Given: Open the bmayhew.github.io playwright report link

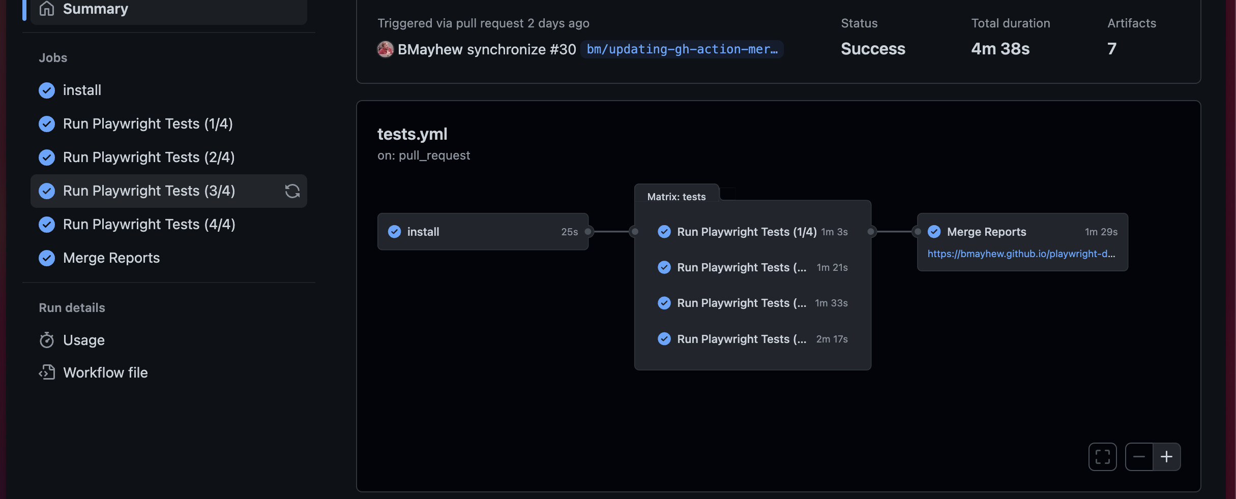Looking at the screenshot, I should [1021, 254].
